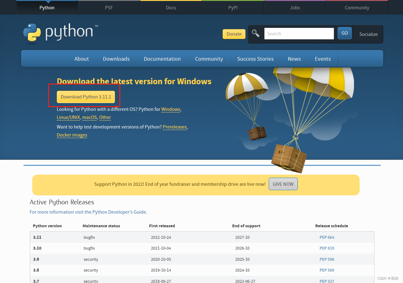Switch to the PyPI top tab

(x=233, y=7)
